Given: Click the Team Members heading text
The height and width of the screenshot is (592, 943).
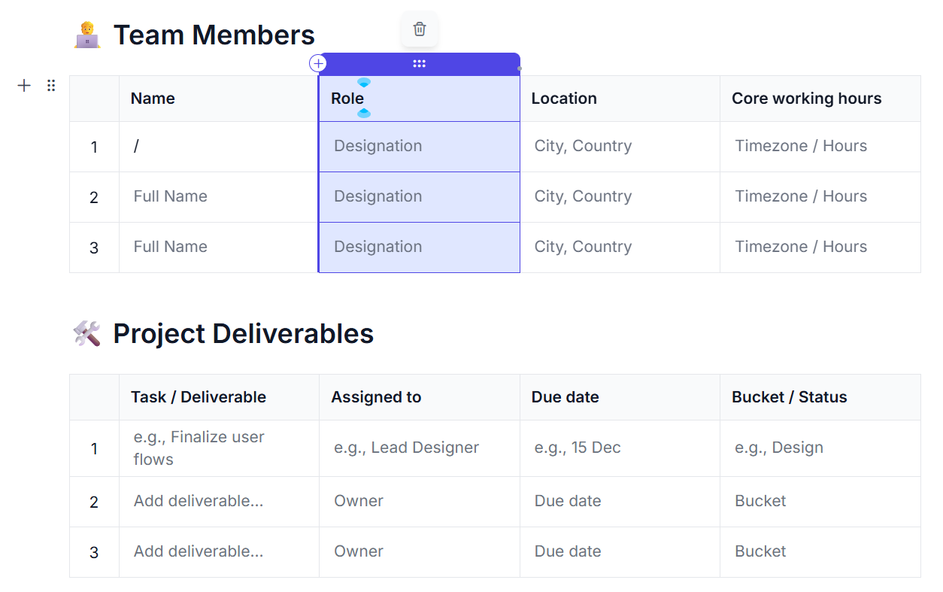Looking at the screenshot, I should click(x=214, y=34).
